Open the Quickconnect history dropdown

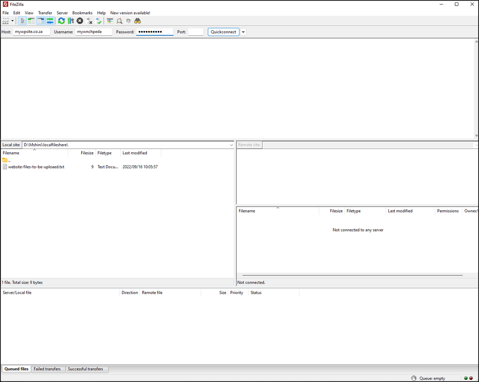coord(243,32)
